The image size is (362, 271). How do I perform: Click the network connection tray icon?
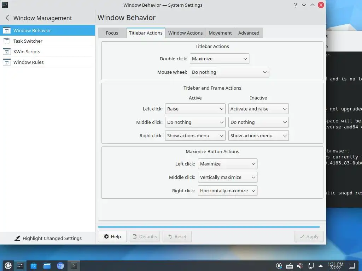tap(310, 266)
